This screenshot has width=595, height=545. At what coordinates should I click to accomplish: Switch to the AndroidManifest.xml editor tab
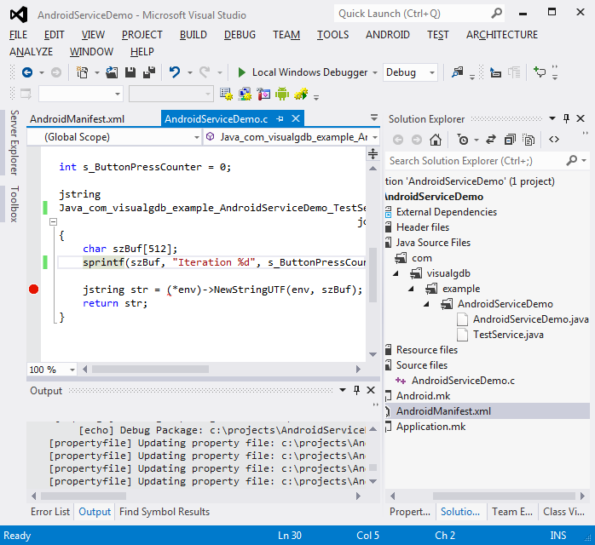[x=77, y=119]
